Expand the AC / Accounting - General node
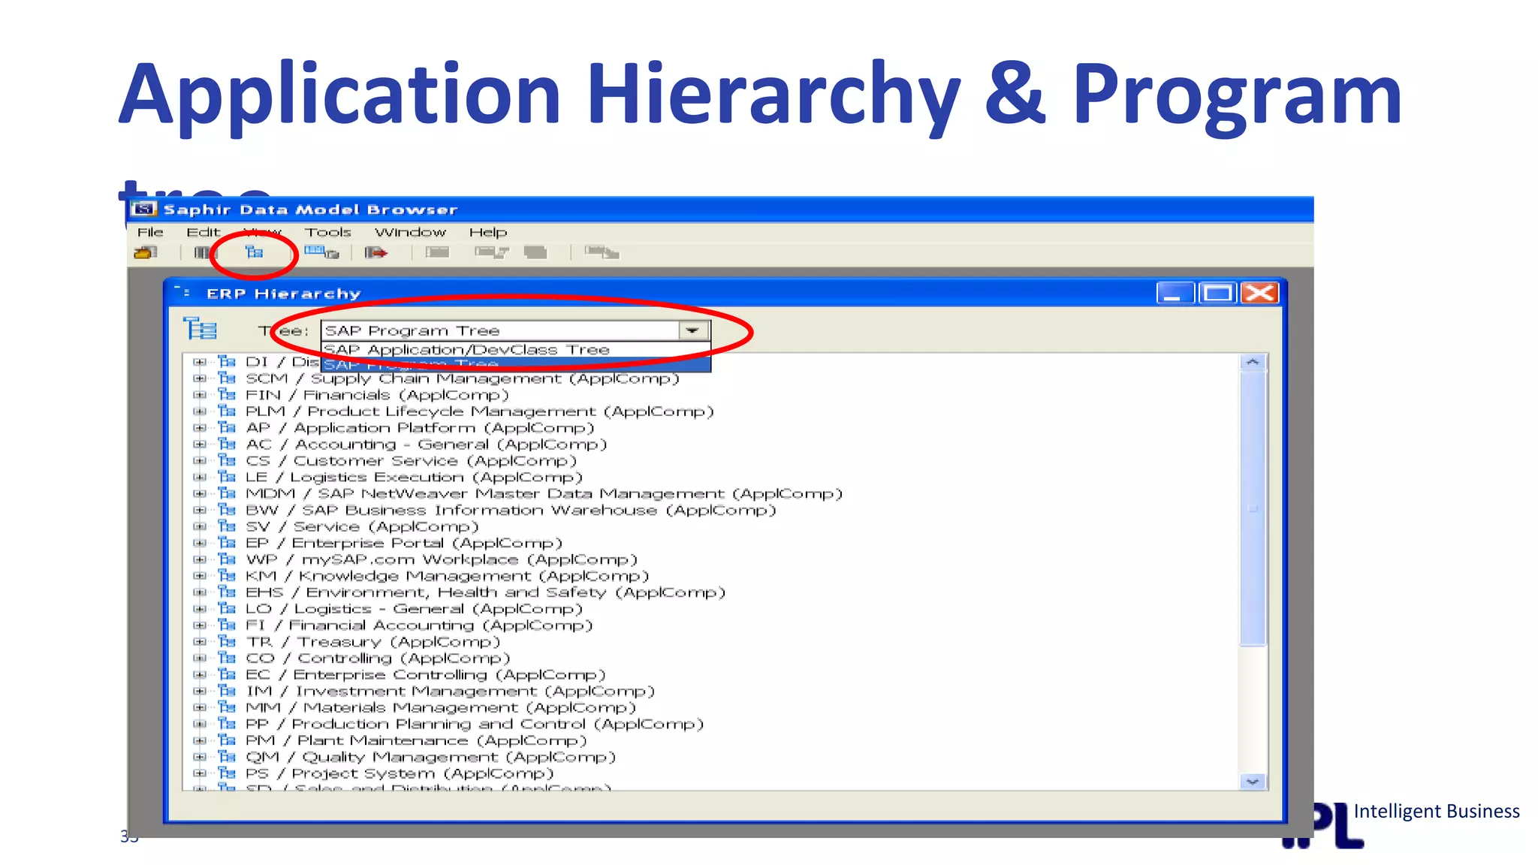This screenshot has height=865, width=1538. [x=199, y=445]
